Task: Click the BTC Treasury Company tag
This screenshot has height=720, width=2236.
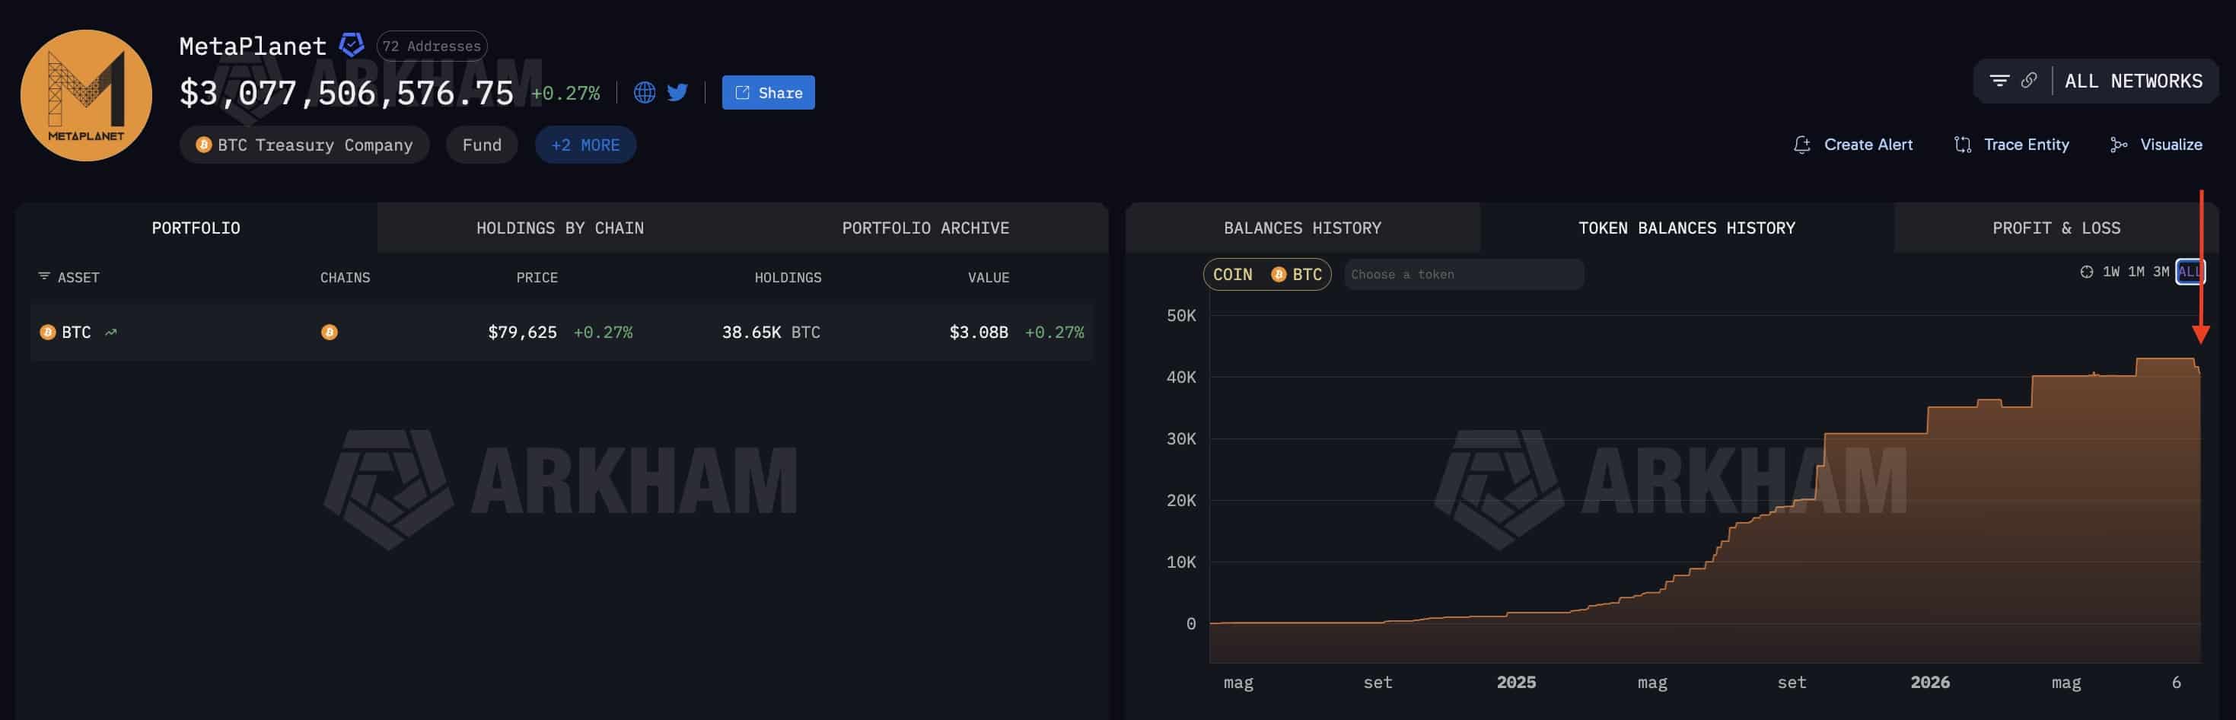Action: (x=304, y=145)
